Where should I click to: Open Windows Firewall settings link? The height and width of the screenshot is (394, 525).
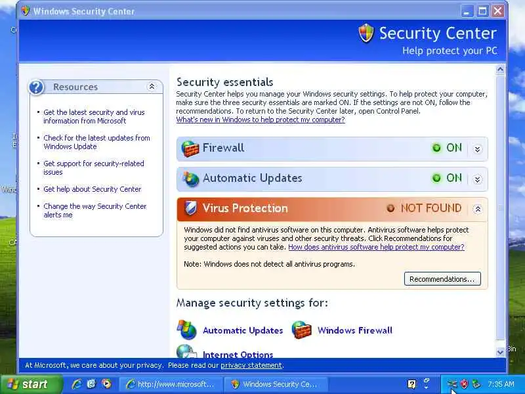point(355,330)
